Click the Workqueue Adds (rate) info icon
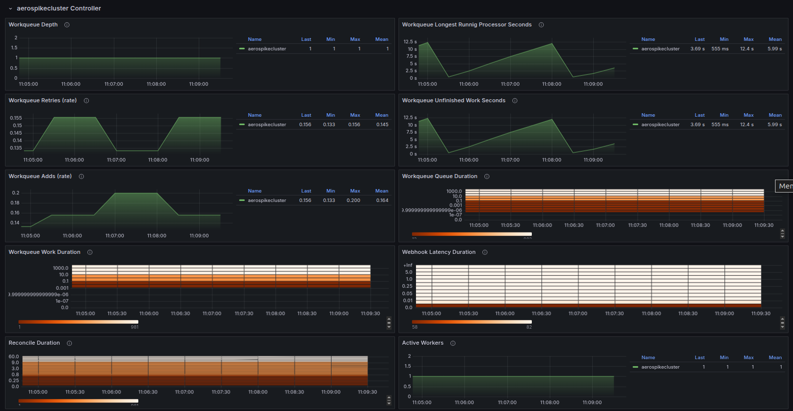The width and height of the screenshot is (793, 411). pos(81,177)
